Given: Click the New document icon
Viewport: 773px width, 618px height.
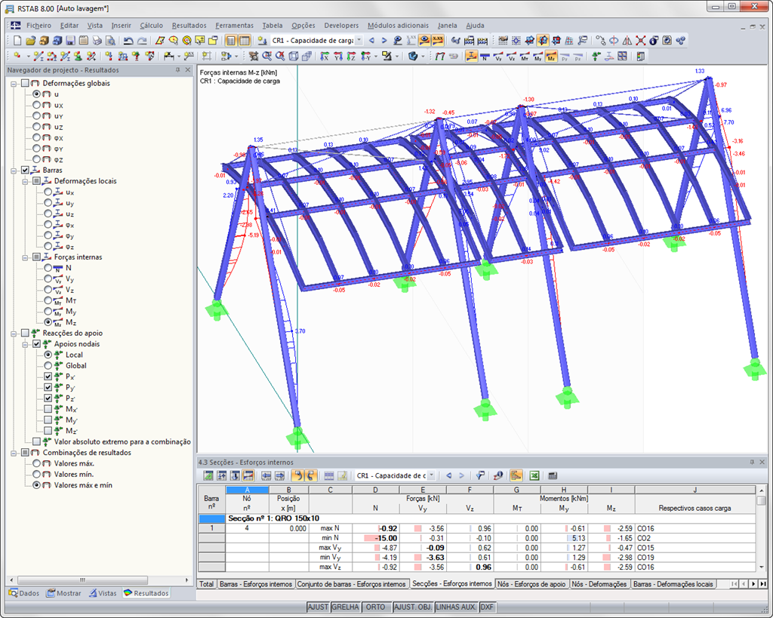Looking at the screenshot, I should pos(17,41).
